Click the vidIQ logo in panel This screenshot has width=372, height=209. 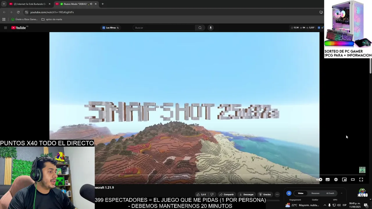tap(289, 193)
